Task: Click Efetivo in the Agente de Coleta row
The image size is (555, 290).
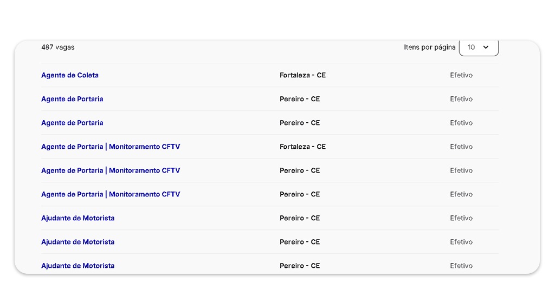Action: pyautogui.click(x=461, y=75)
